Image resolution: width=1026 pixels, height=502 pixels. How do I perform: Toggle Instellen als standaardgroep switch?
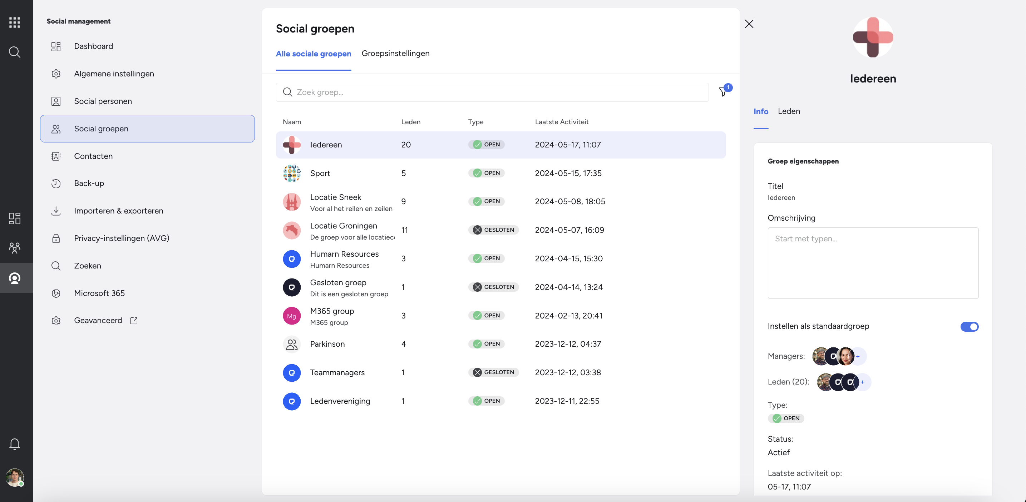[969, 327]
